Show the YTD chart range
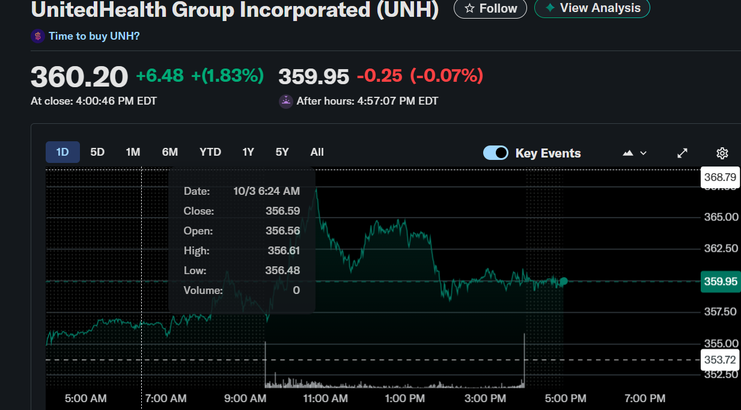This screenshot has width=741, height=410. click(210, 152)
